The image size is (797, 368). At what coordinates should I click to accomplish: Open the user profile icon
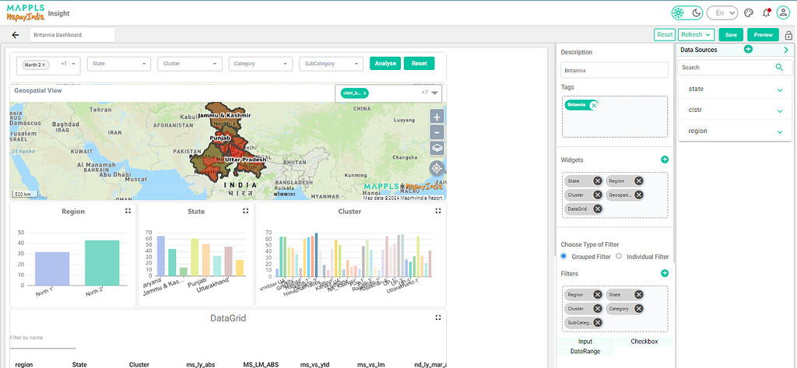783,12
